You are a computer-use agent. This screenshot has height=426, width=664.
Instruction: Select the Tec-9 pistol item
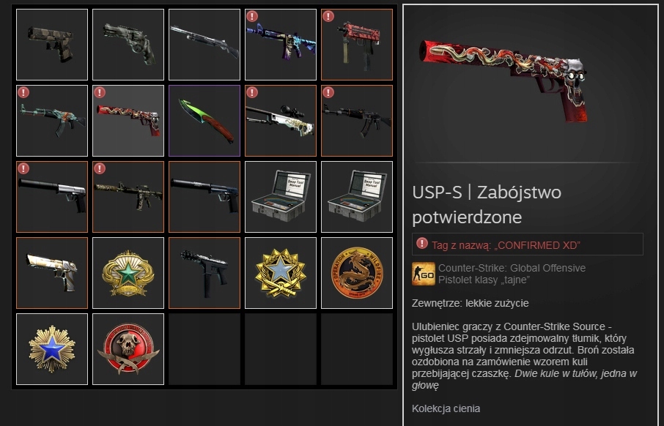click(x=204, y=273)
